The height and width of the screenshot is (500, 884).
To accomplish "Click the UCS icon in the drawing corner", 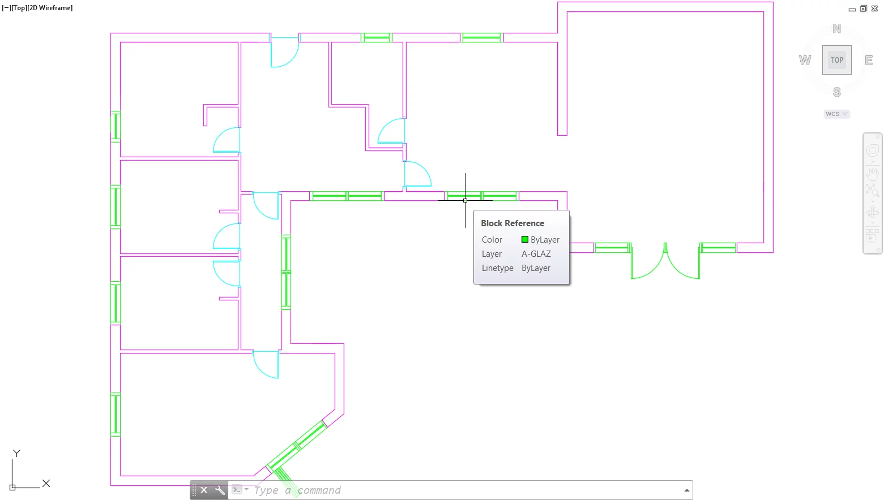I will pyautogui.click(x=12, y=486).
